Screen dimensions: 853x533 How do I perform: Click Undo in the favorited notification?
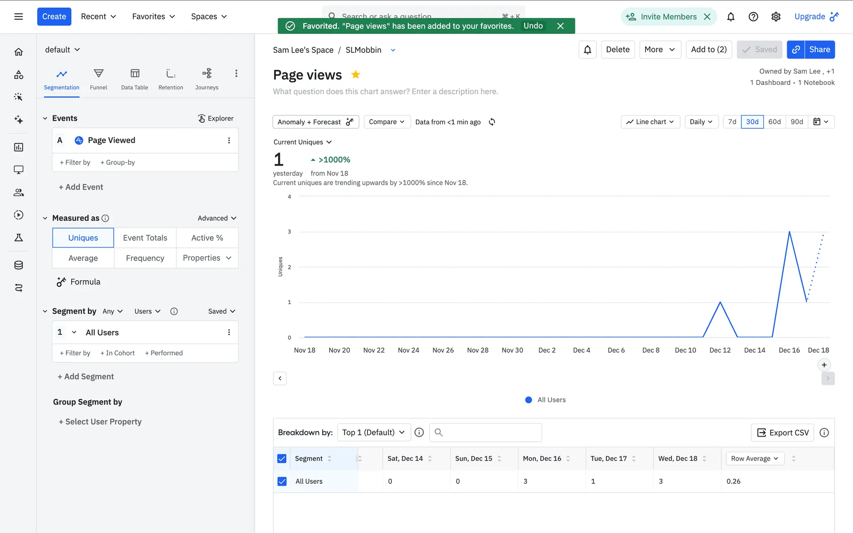pyautogui.click(x=533, y=26)
